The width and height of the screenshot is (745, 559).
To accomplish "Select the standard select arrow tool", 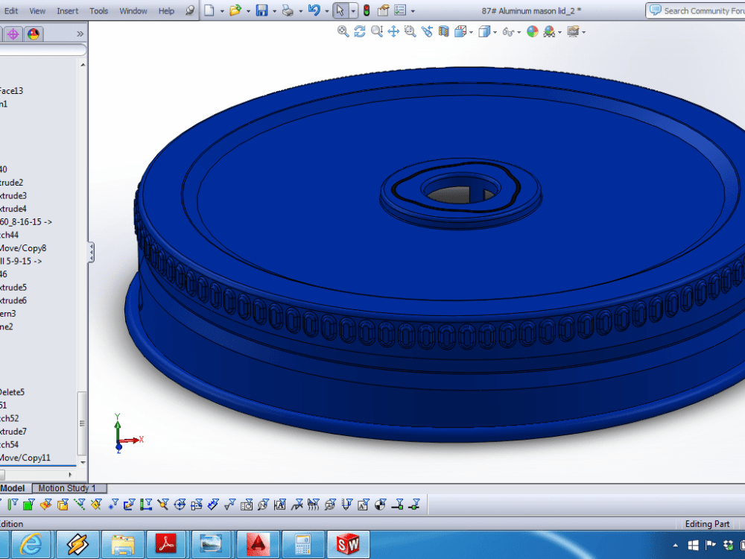I will point(339,10).
